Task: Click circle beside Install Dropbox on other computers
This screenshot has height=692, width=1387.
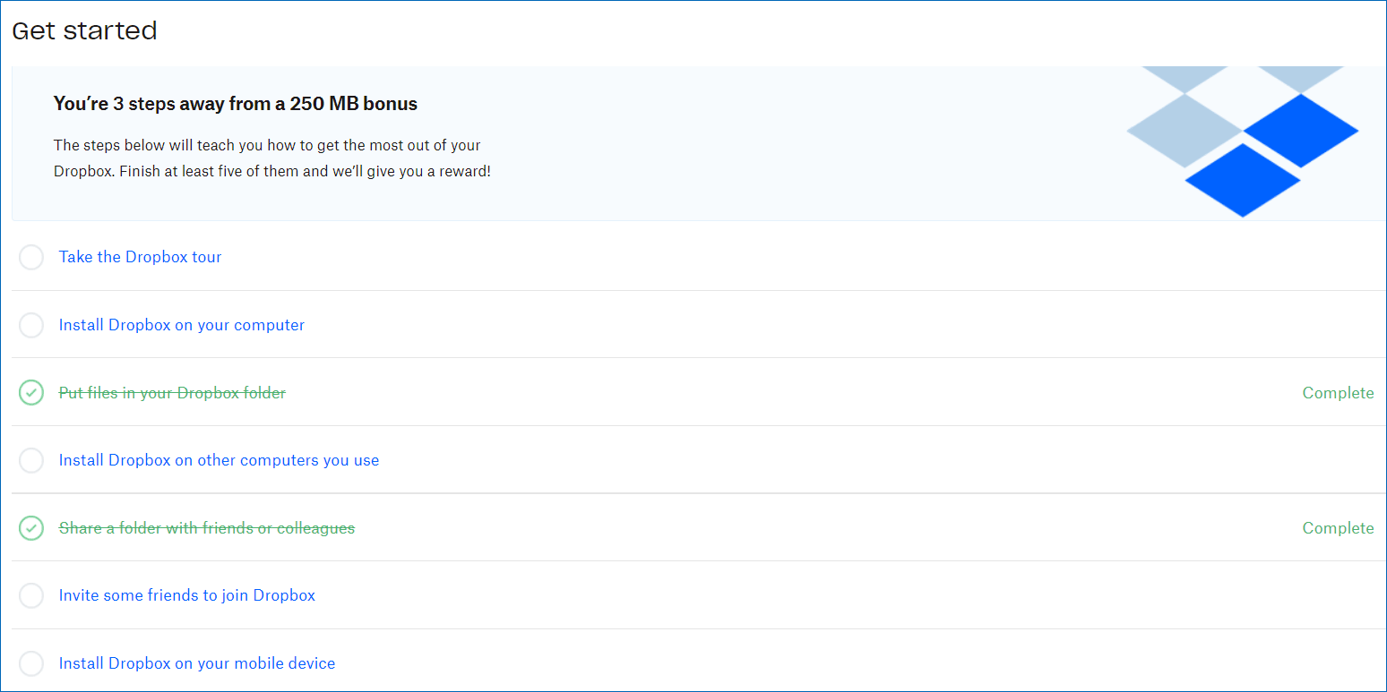Action: (31, 460)
